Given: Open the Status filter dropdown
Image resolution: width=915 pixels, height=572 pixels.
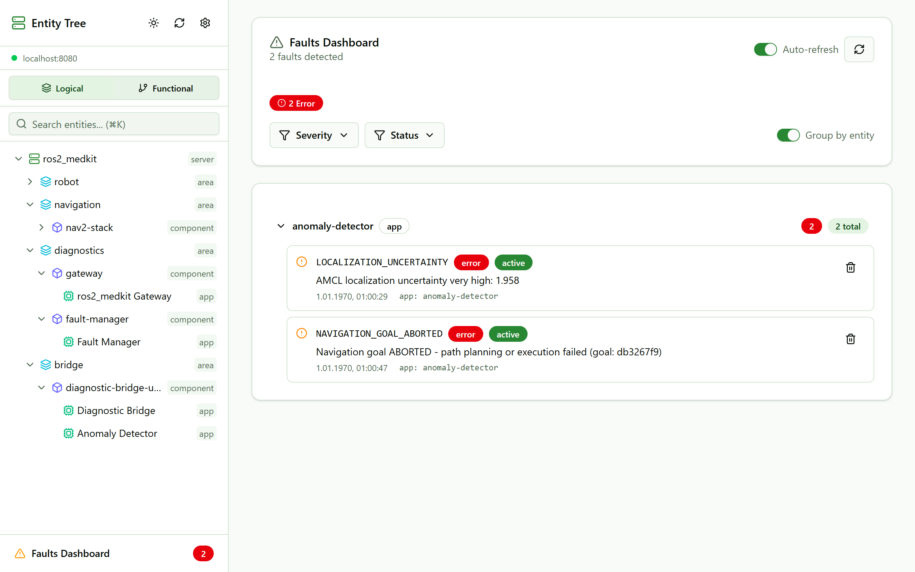Looking at the screenshot, I should pyautogui.click(x=404, y=135).
